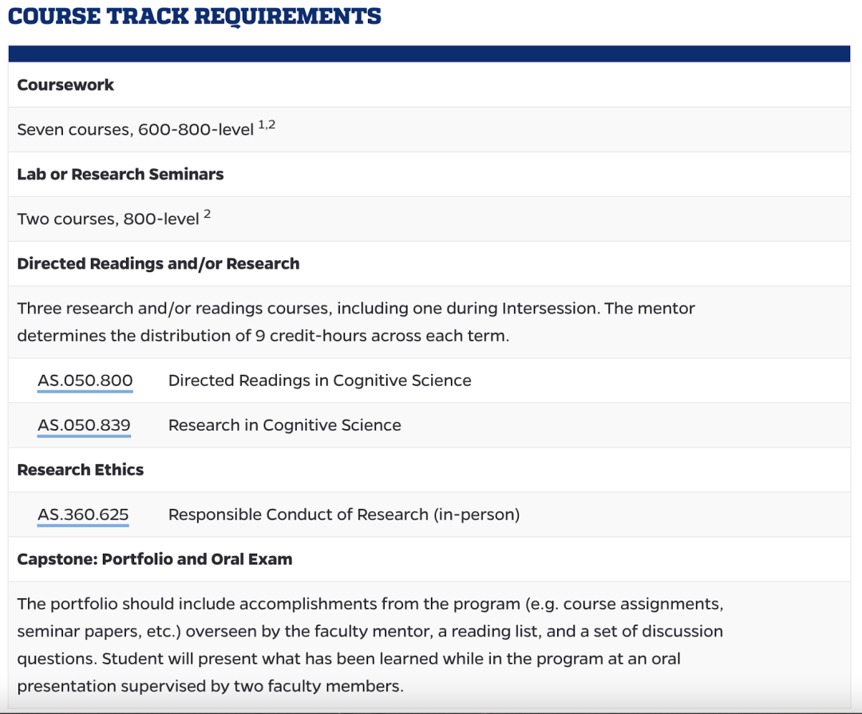Click the Course Track Requirements heading
This screenshot has height=714, width=862.
[x=195, y=16]
